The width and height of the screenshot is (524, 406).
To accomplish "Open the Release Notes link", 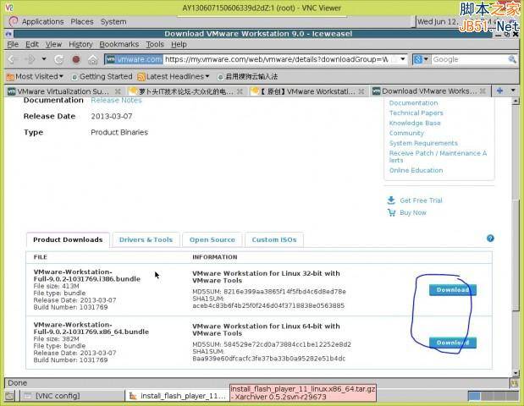I will (x=116, y=101).
